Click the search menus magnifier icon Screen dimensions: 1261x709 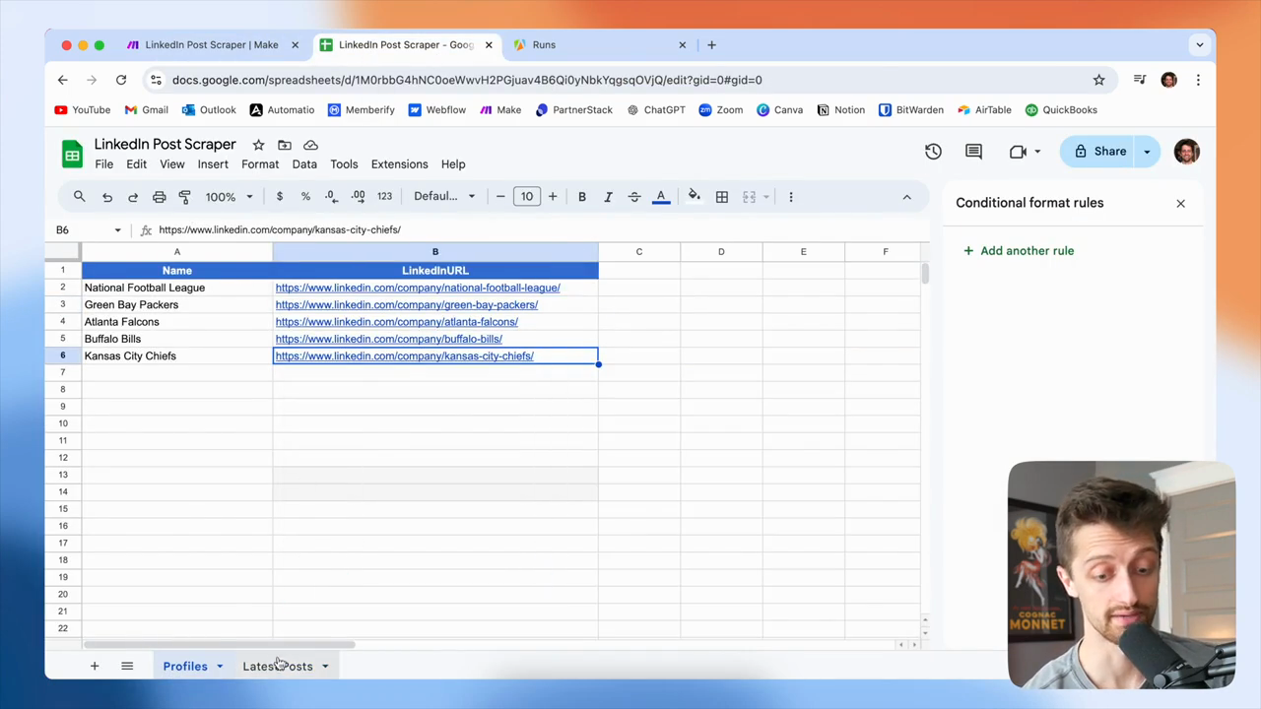(x=80, y=197)
